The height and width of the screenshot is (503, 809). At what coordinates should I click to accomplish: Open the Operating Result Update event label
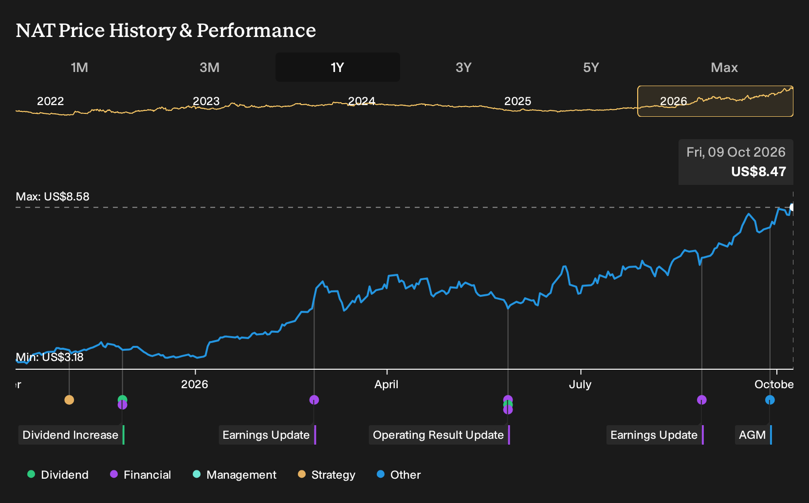[439, 435]
